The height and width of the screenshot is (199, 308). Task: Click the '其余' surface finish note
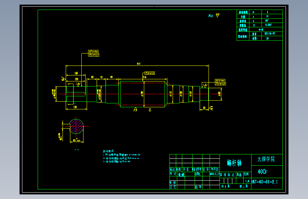pyautogui.click(x=211, y=16)
